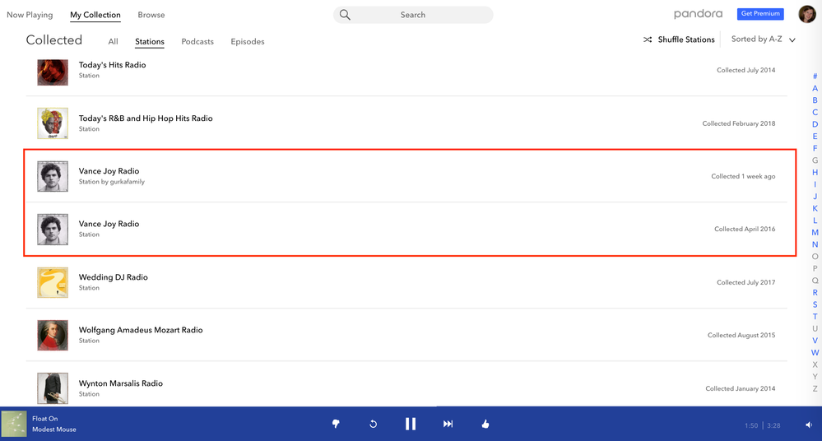Switch to the Episodes tab

point(248,42)
